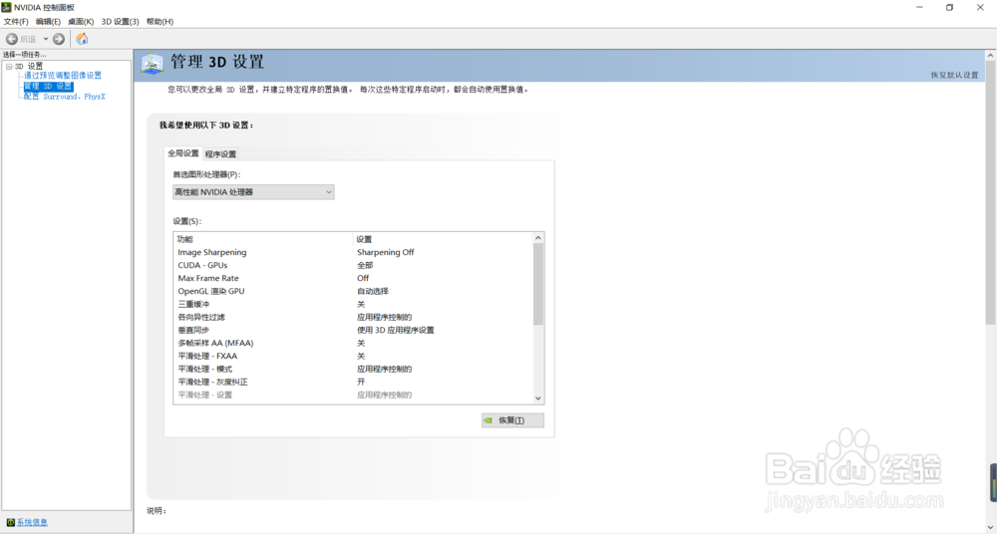Click settings list scroll up arrow
This screenshot has width=997, height=534.
coord(538,238)
